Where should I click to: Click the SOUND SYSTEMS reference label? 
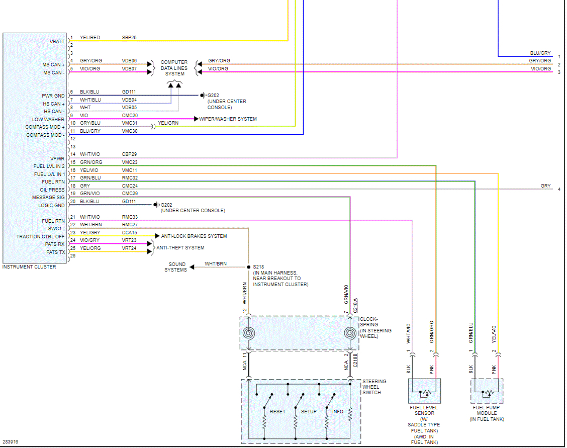176,267
